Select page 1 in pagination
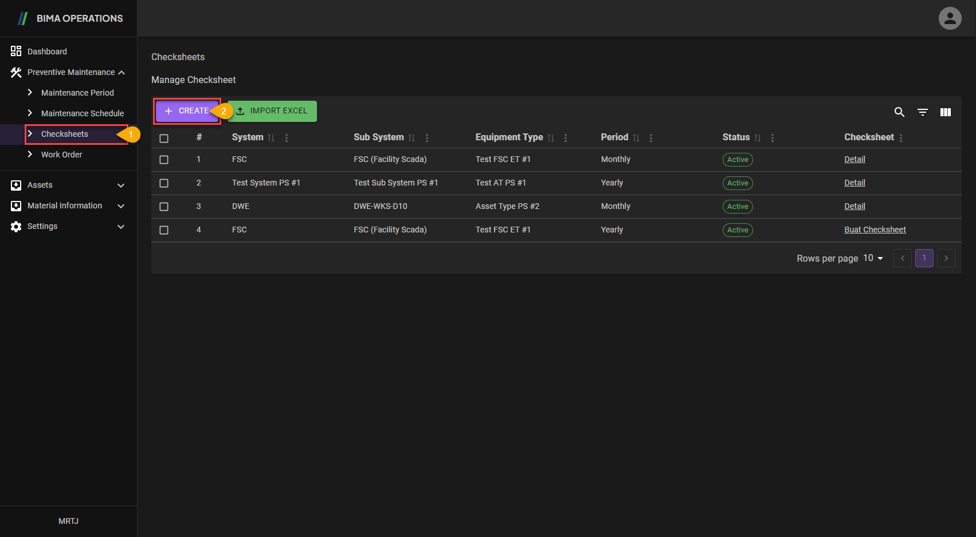The image size is (976, 537). point(924,258)
